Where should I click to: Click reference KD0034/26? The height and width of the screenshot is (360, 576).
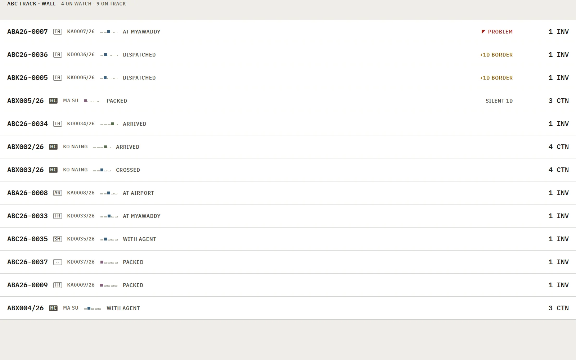[81, 124]
